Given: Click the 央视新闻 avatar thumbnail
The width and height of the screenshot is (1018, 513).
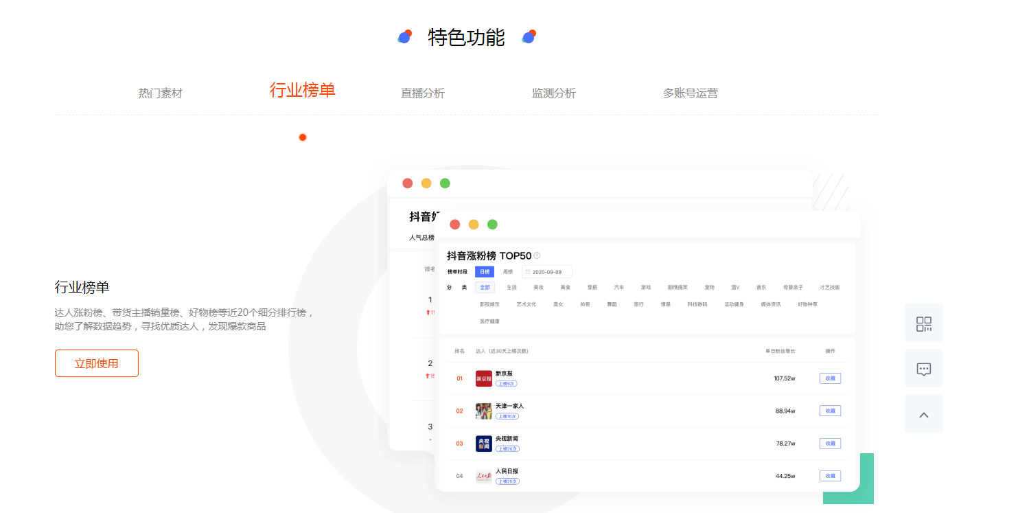Looking at the screenshot, I should pyautogui.click(x=484, y=444).
